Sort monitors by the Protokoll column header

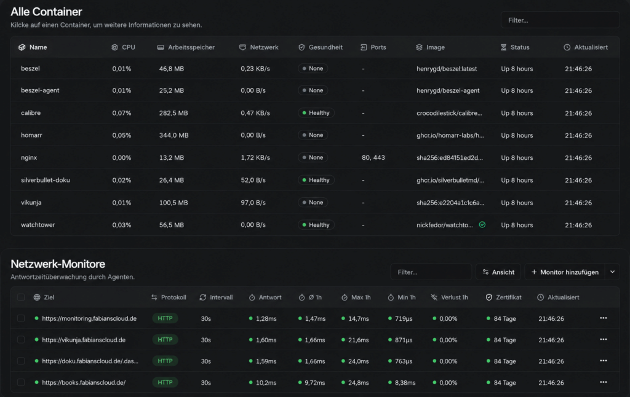tap(169, 297)
